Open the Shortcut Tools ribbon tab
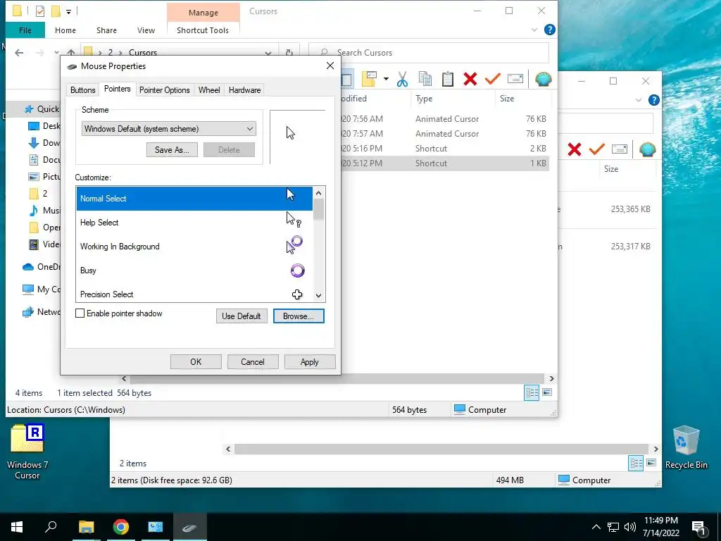 pos(203,30)
